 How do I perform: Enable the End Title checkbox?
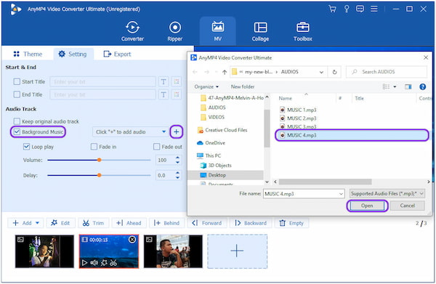pos(17,94)
